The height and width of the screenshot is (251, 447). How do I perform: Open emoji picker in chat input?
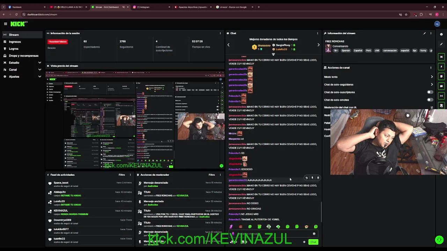coord(314,234)
